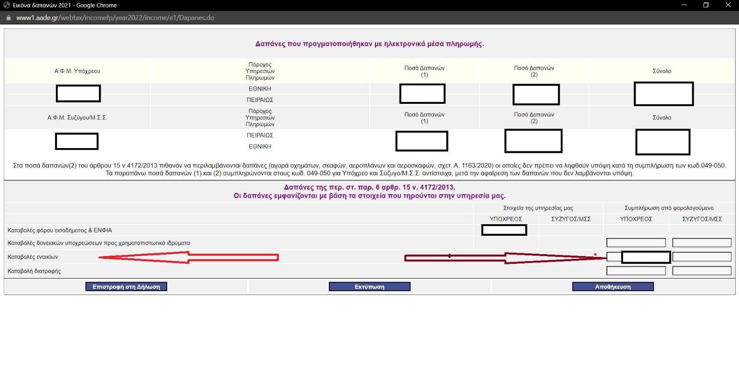Click the Συμπλήρωση από φορολογούμενο header
This screenshot has width=739, height=388.
[x=669, y=208]
